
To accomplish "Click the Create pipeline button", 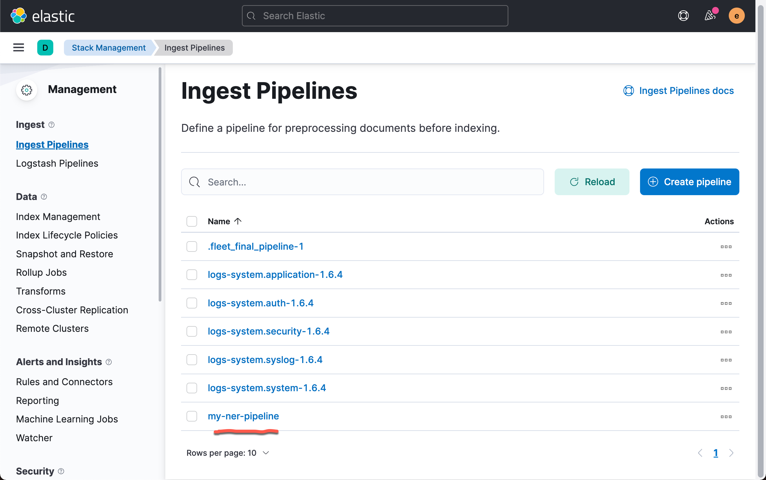I will [689, 182].
